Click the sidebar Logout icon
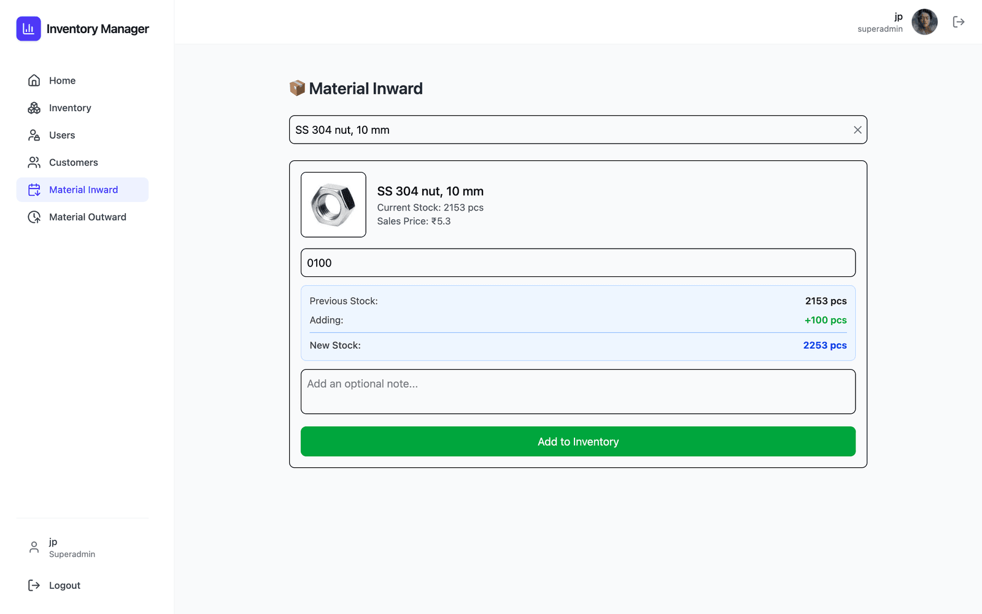Image resolution: width=982 pixels, height=614 pixels. 34,586
